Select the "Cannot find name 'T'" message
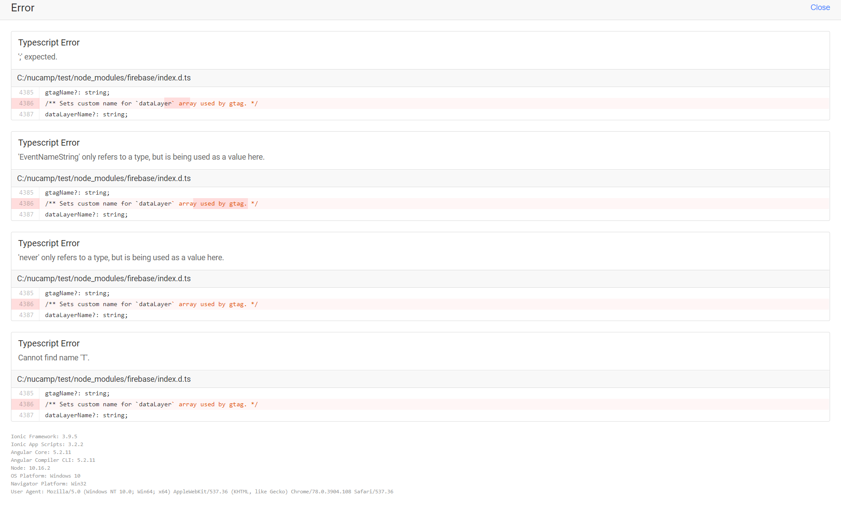This screenshot has height=513, width=841. click(53, 357)
